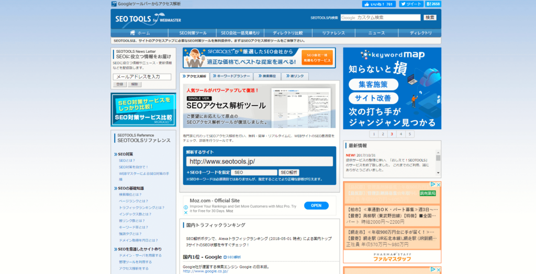Close the job ad with X icon
This screenshot has height=274, width=536.
[439, 185]
